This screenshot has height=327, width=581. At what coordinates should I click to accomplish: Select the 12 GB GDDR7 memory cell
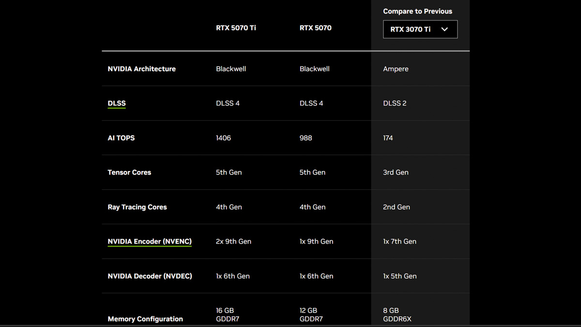pos(311,315)
